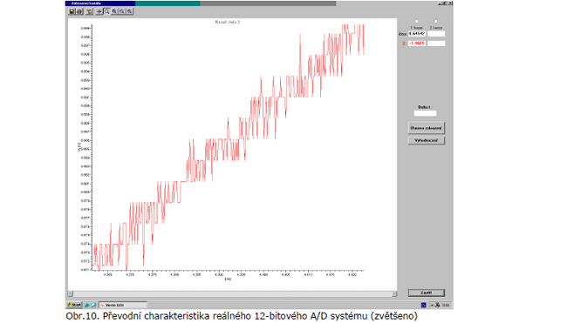
Task: Click the Vyhodnocení button
Action: tap(426, 140)
